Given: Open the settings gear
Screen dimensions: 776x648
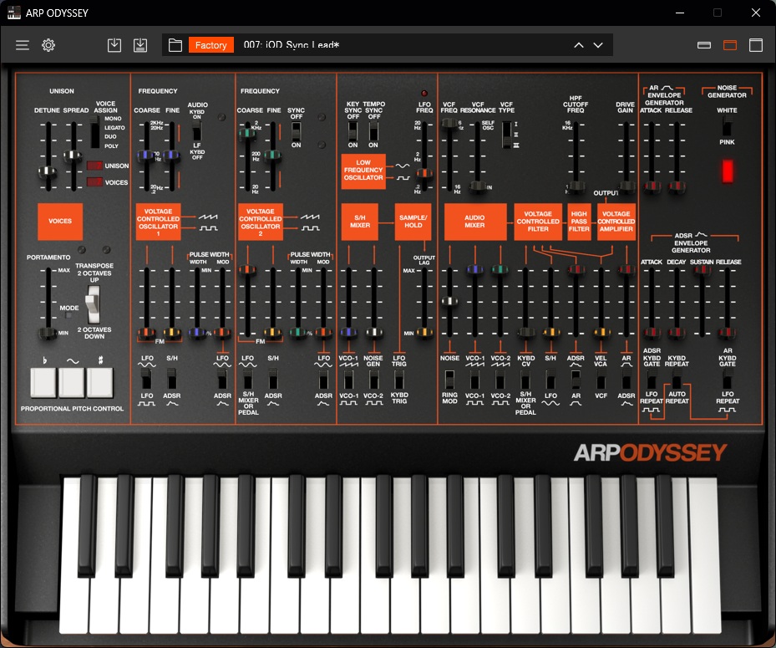Looking at the screenshot, I should [48, 46].
